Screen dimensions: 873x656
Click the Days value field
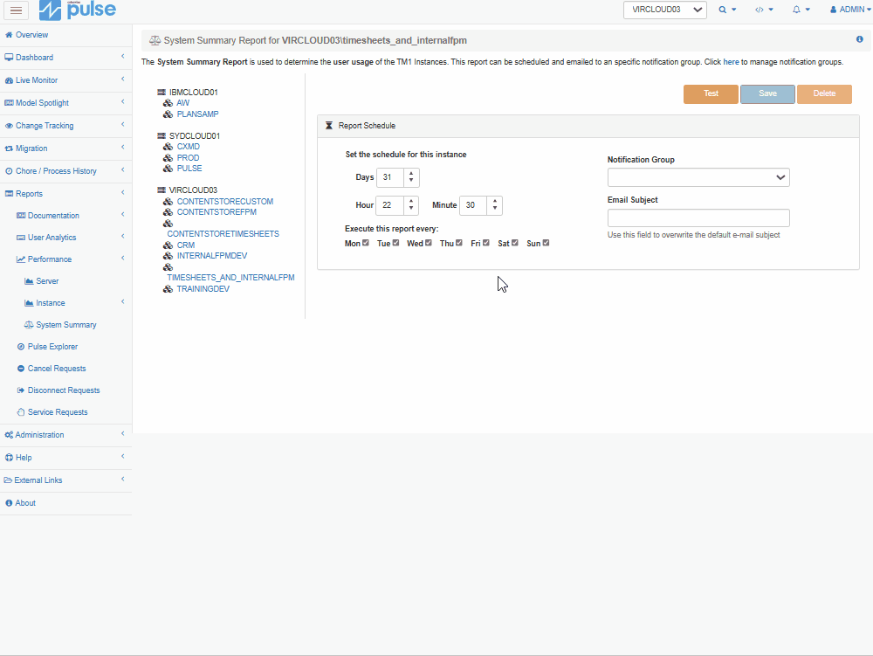[x=389, y=177]
